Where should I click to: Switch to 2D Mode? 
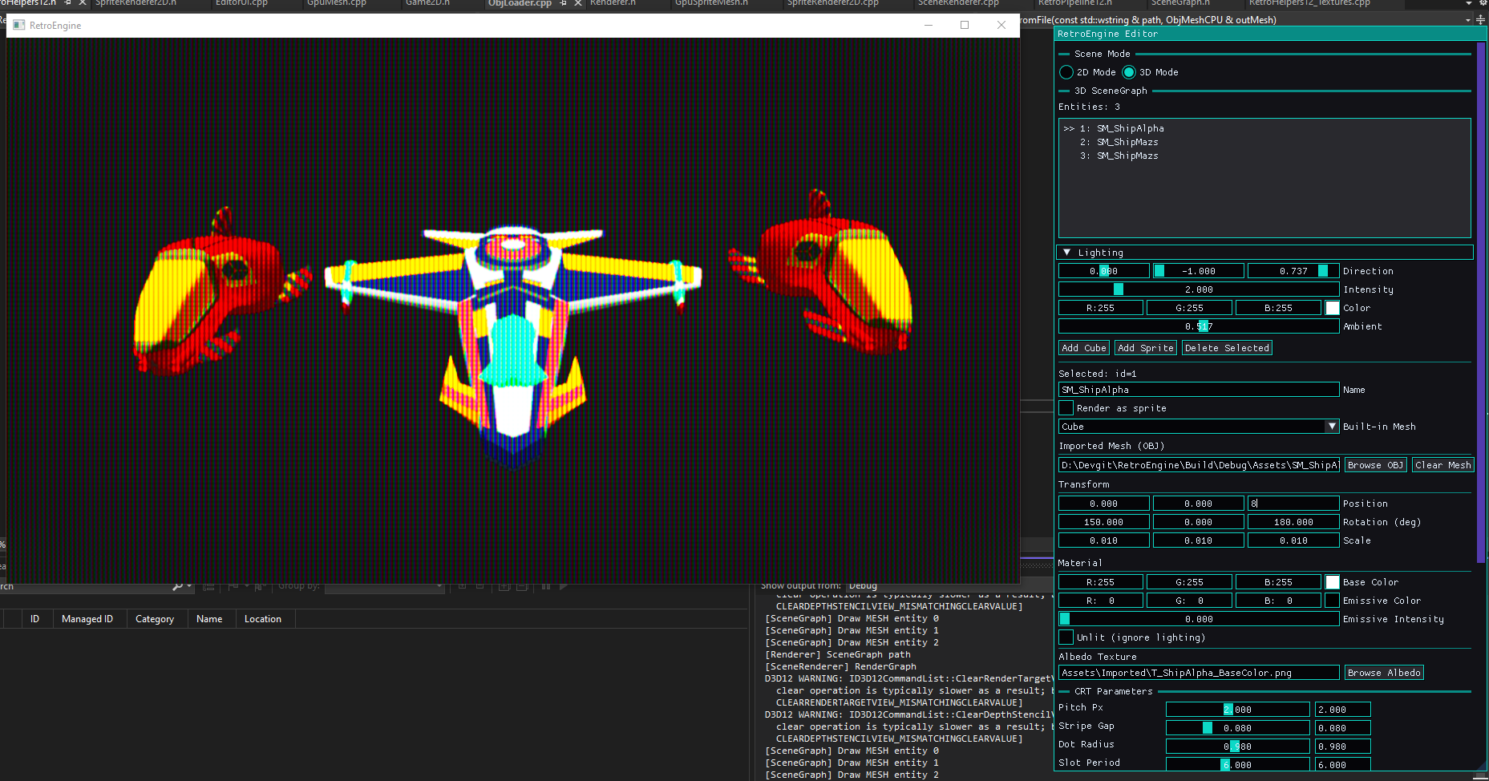pyautogui.click(x=1066, y=72)
